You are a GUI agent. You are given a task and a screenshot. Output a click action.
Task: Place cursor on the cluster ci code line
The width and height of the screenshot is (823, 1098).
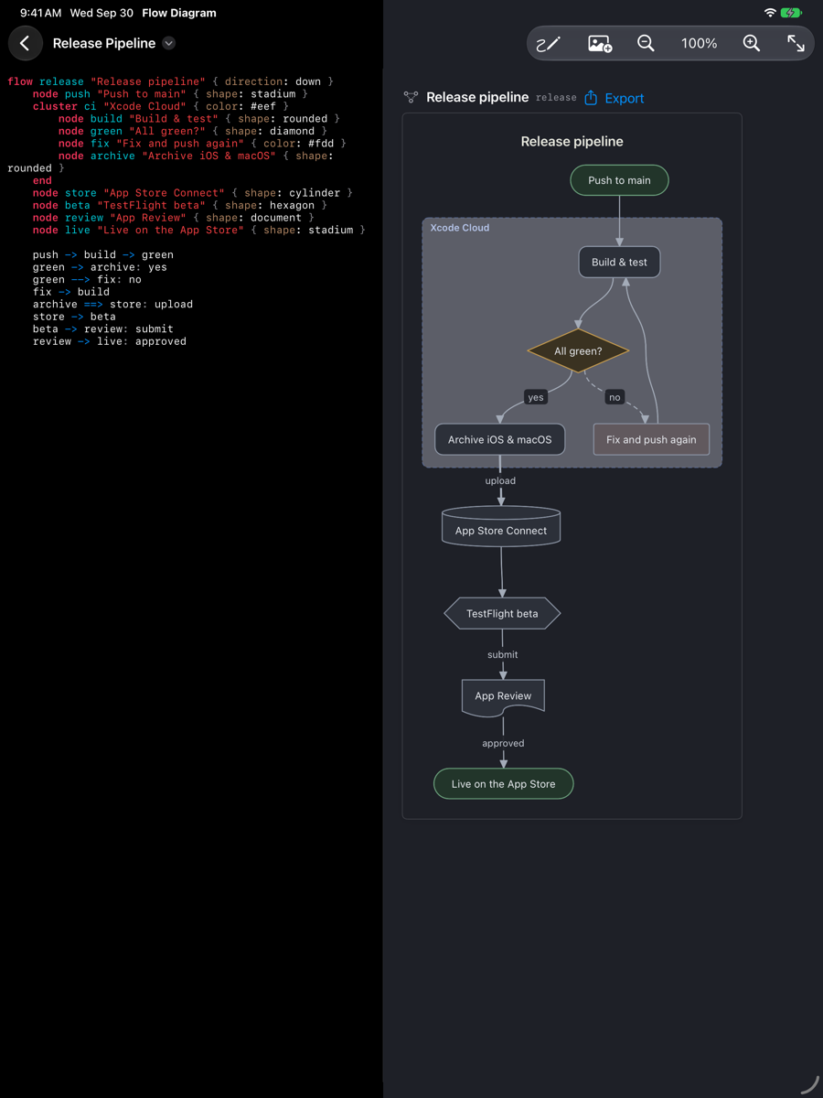click(161, 106)
